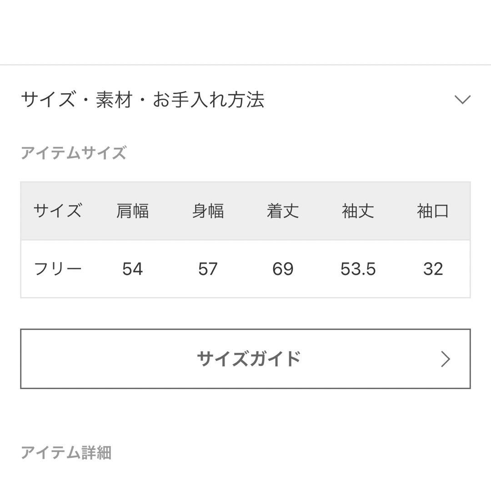Click the 肩幅 value 54

(x=132, y=269)
